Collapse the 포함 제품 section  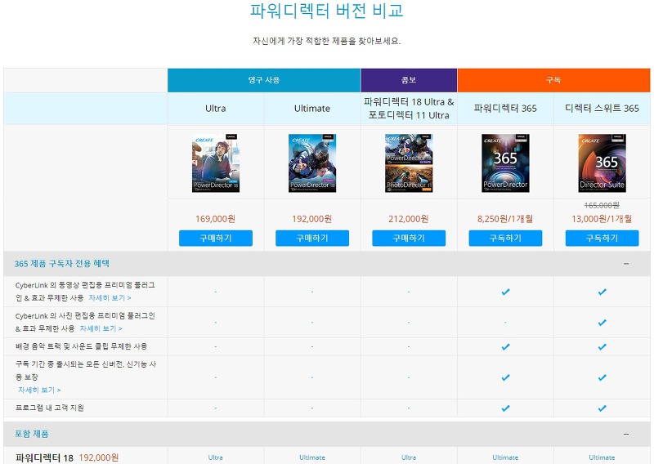[x=626, y=434]
